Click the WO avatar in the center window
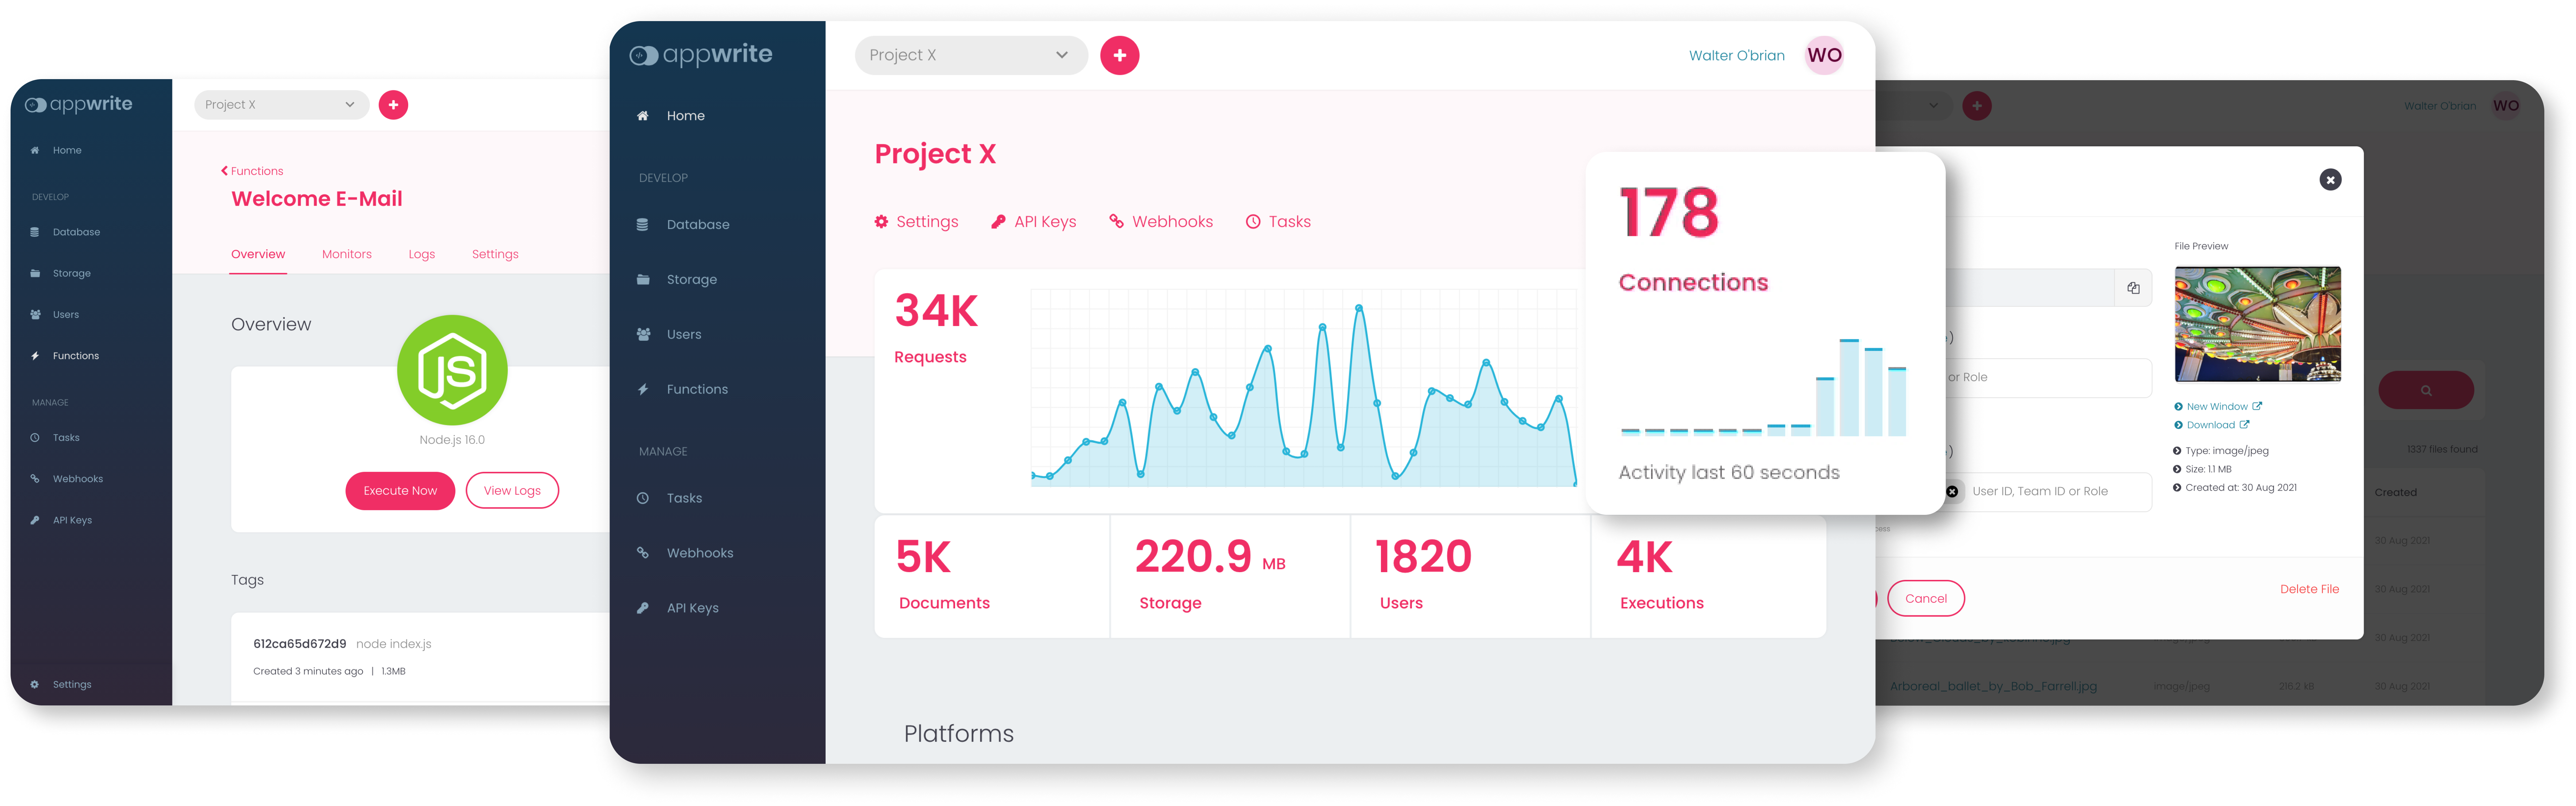 click(x=1824, y=55)
